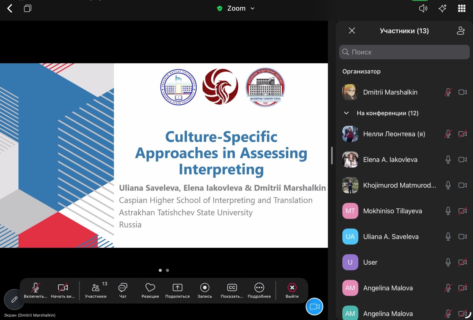Image resolution: width=473 pixels, height=320 pixels.
Task: Open the apps grid icon
Action: [461, 9]
